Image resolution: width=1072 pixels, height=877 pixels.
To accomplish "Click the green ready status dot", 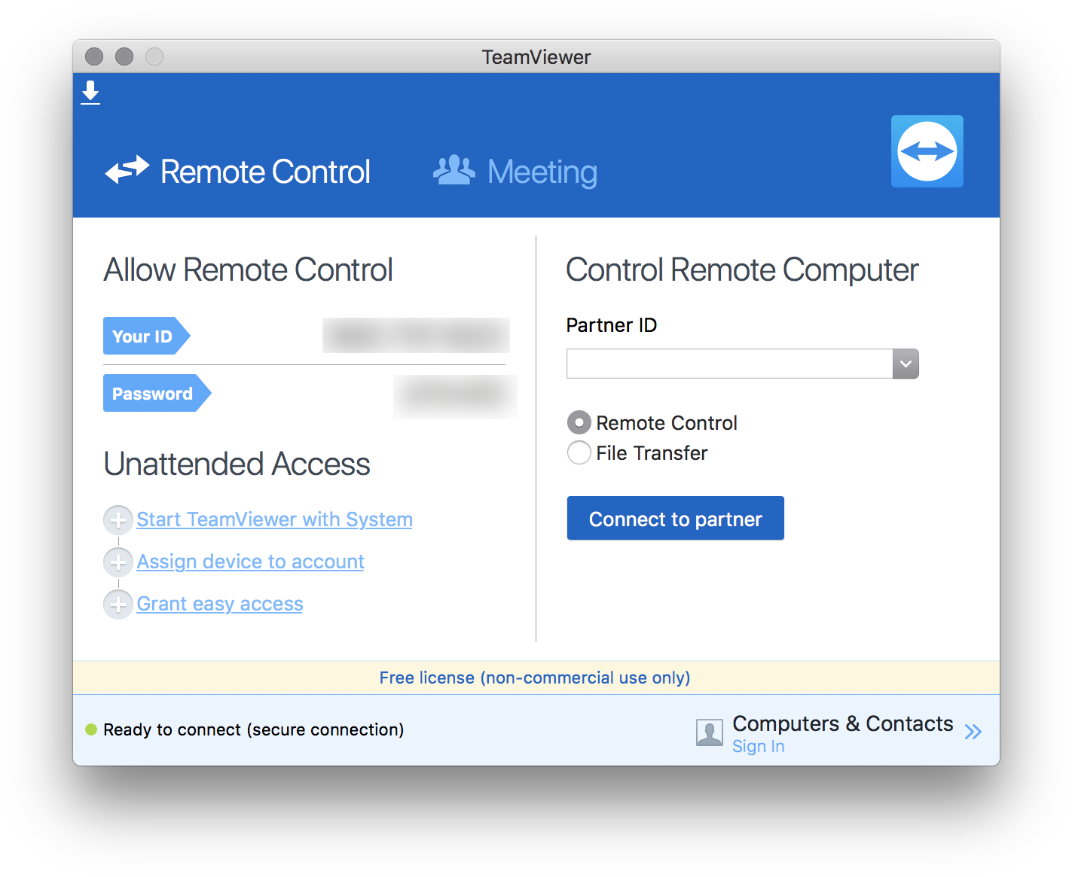I will point(91,729).
